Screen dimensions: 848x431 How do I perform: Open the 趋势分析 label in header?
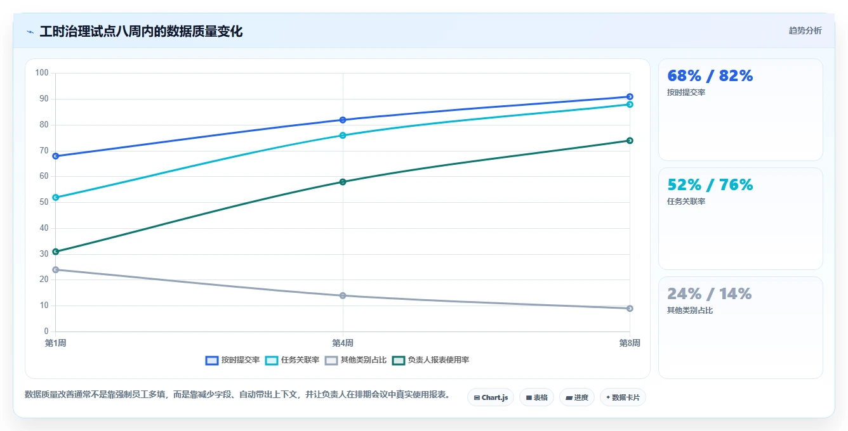click(x=805, y=30)
